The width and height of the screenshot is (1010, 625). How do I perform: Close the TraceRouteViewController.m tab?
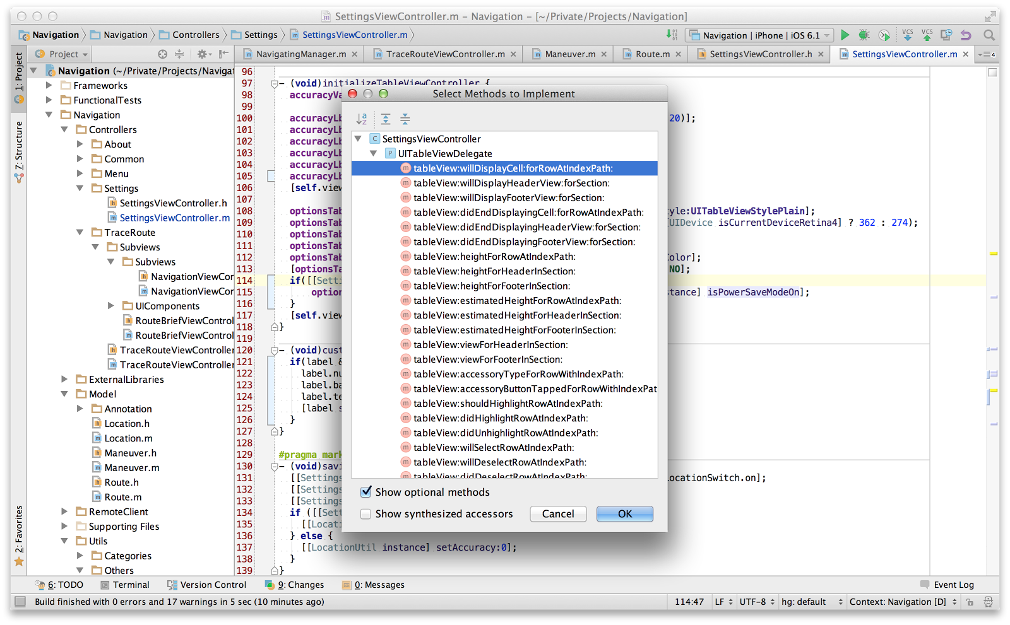click(x=513, y=54)
